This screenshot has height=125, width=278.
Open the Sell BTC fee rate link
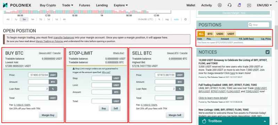pyautogui.click(x=149, y=105)
